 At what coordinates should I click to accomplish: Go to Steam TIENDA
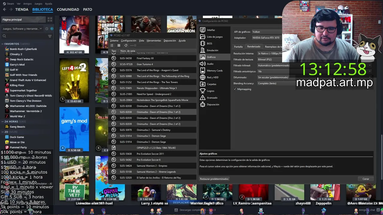(22, 9)
